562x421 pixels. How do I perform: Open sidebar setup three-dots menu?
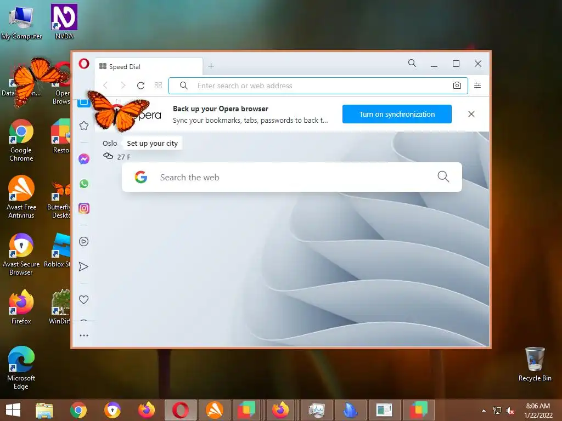pyautogui.click(x=84, y=335)
